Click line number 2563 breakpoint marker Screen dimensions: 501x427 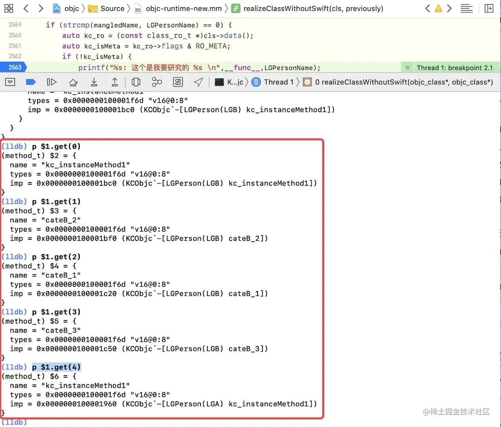pos(13,67)
